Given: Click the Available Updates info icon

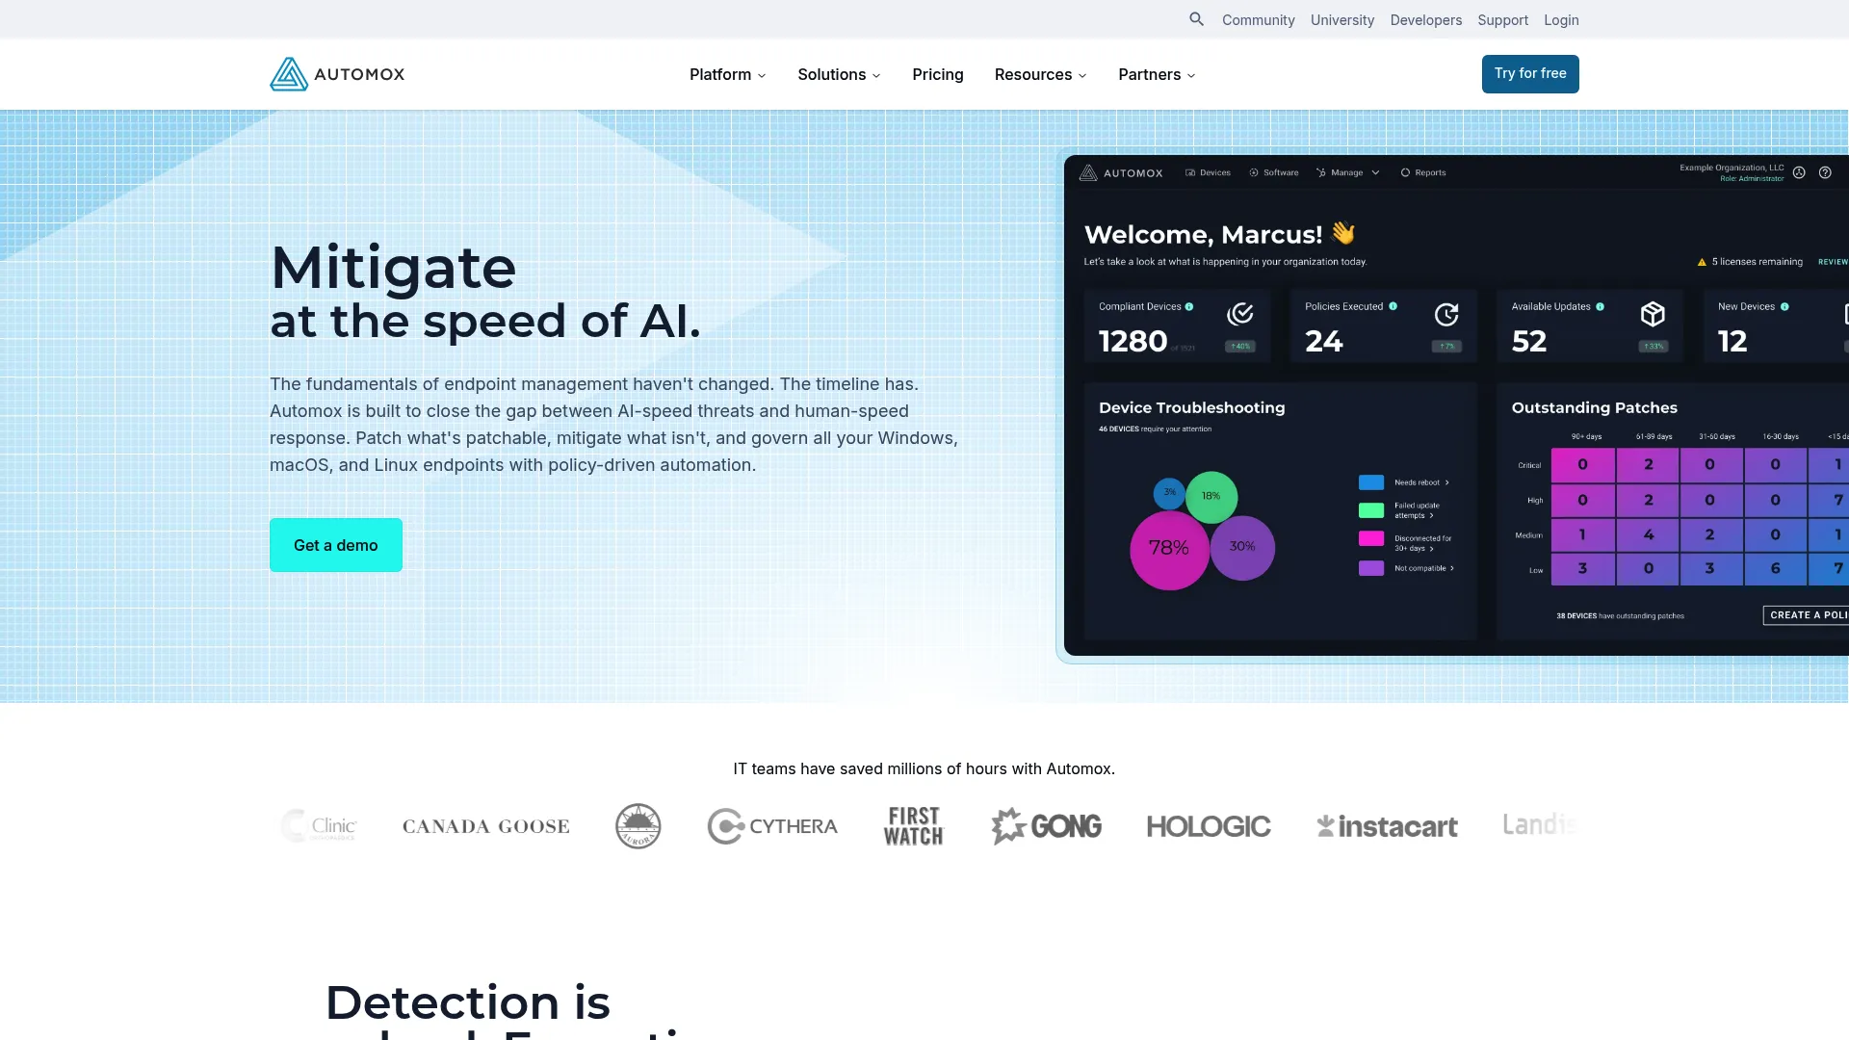Looking at the screenshot, I should (x=1601, y=306).
